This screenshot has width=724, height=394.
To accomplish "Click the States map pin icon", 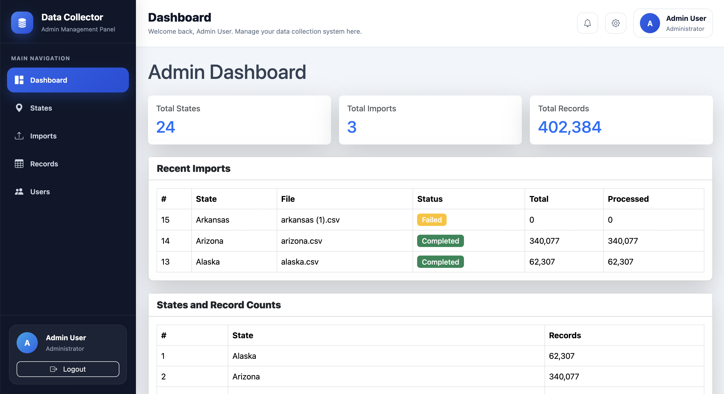I will pyautogui.click(x=19, y=108).
